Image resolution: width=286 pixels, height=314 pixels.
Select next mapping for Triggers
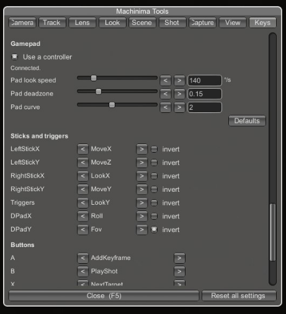pos(141,203)
